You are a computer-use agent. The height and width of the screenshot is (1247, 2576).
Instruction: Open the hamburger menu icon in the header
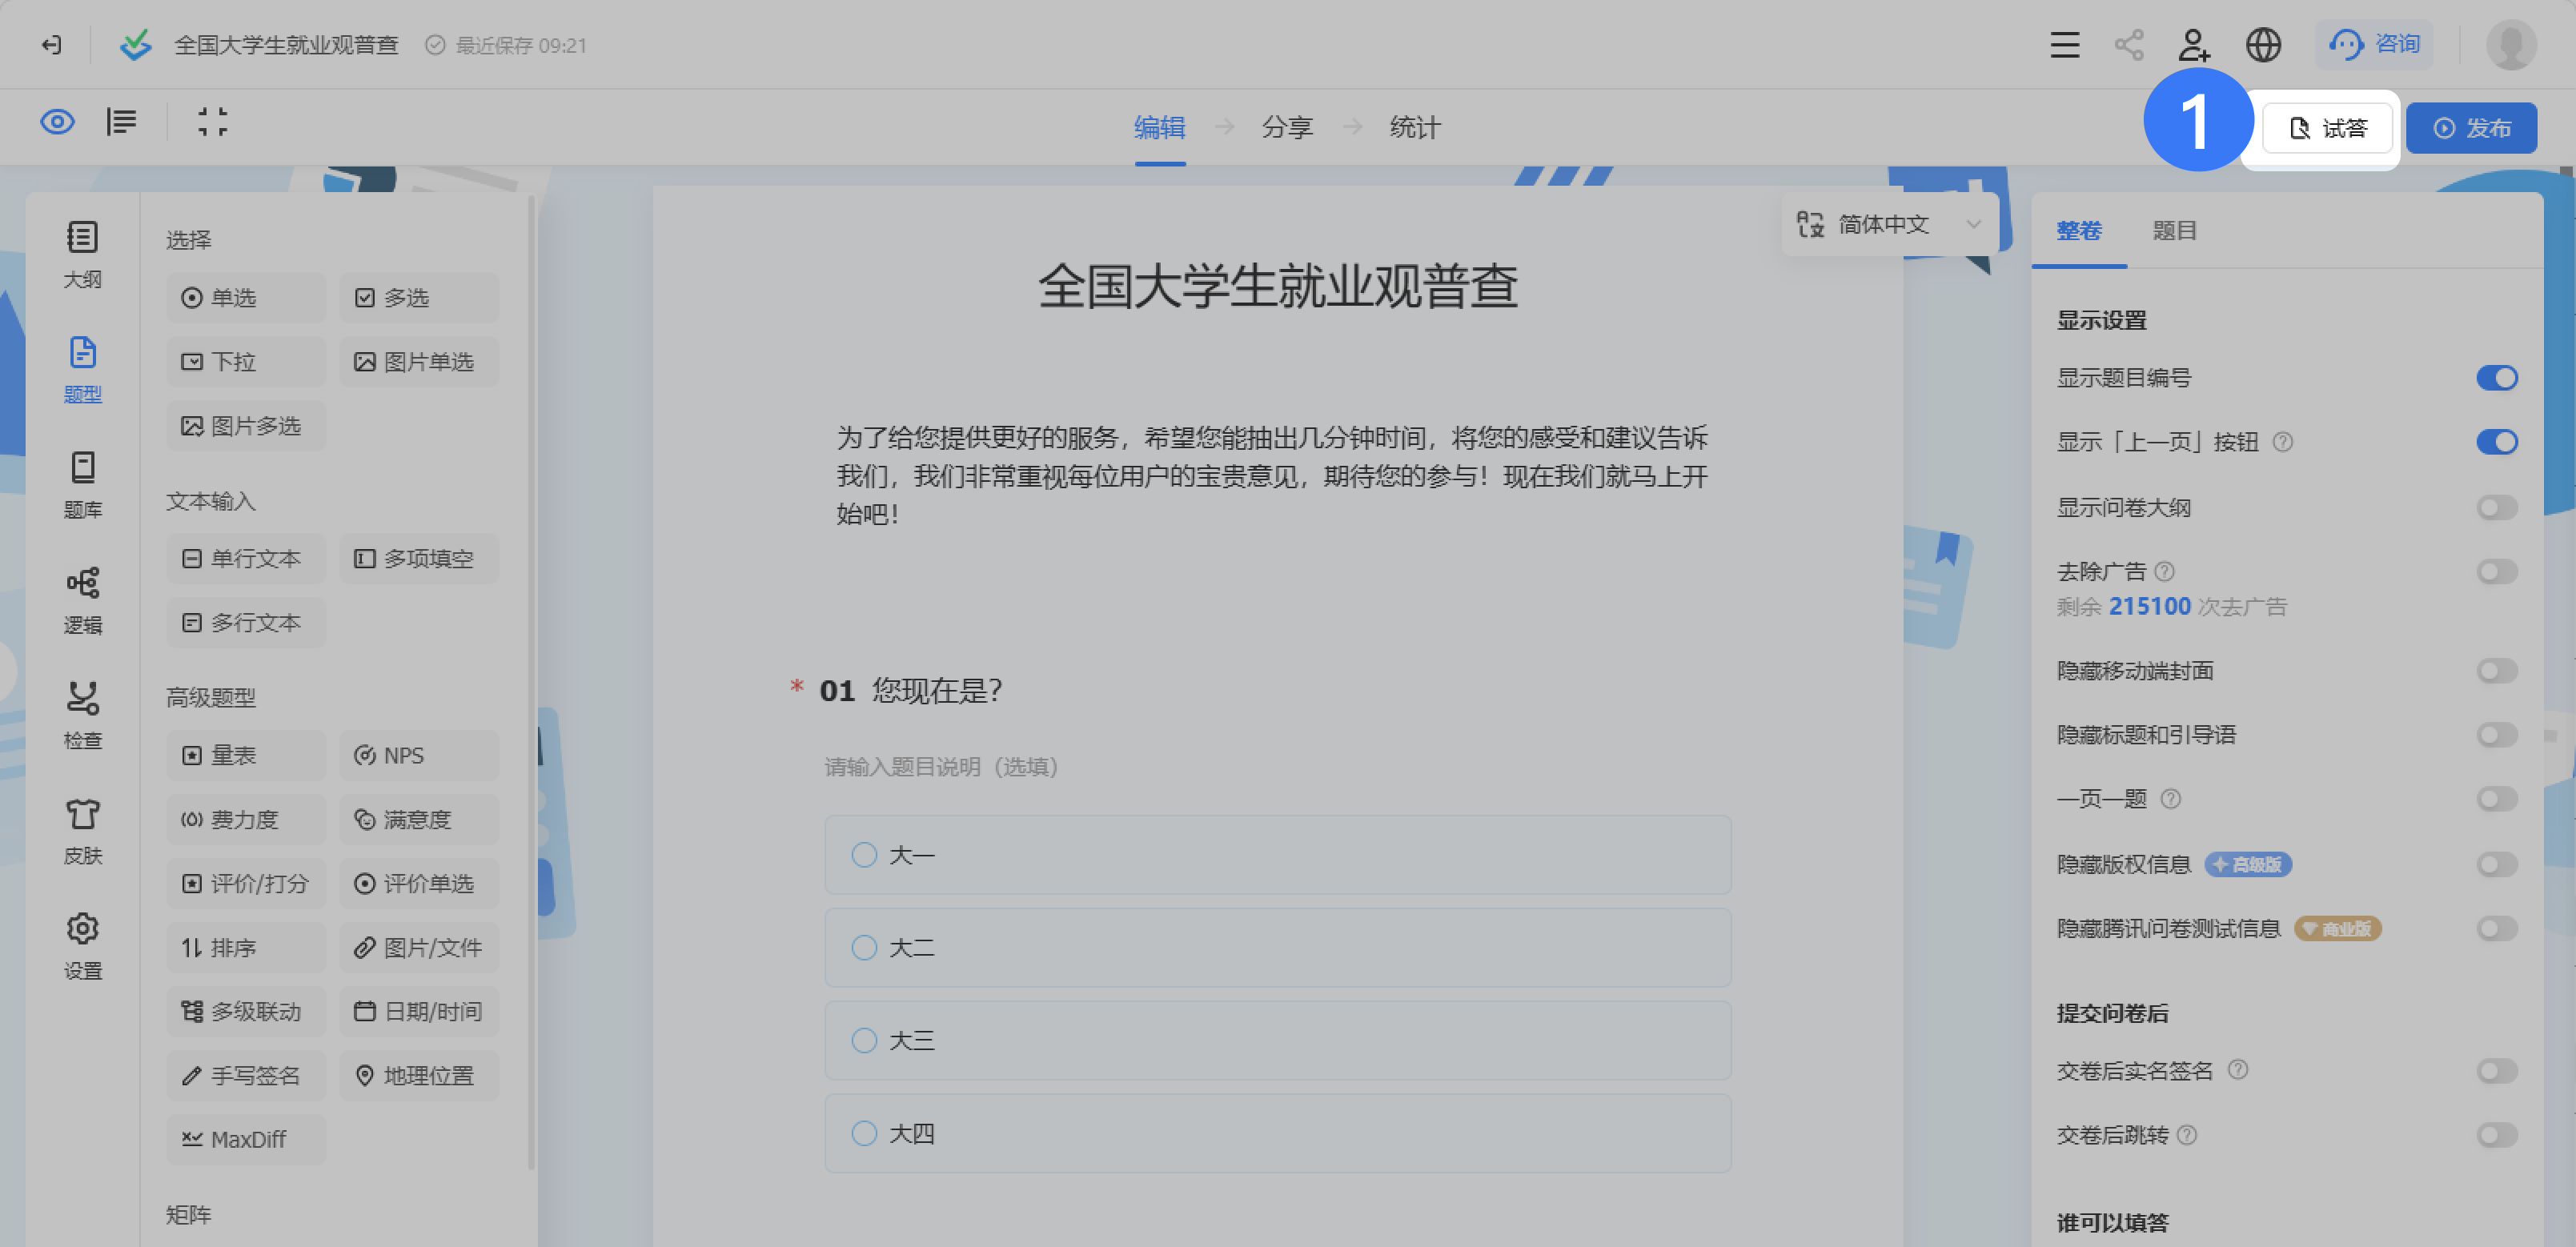tap(2064, 45)
